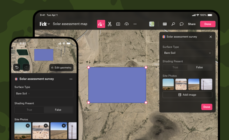Click the undo arrow on phone map
Viewport: 229px width, 140px height.
coord(17,67)
